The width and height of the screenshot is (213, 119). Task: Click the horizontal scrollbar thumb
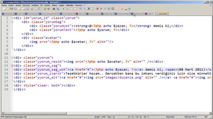coord(36,113)
